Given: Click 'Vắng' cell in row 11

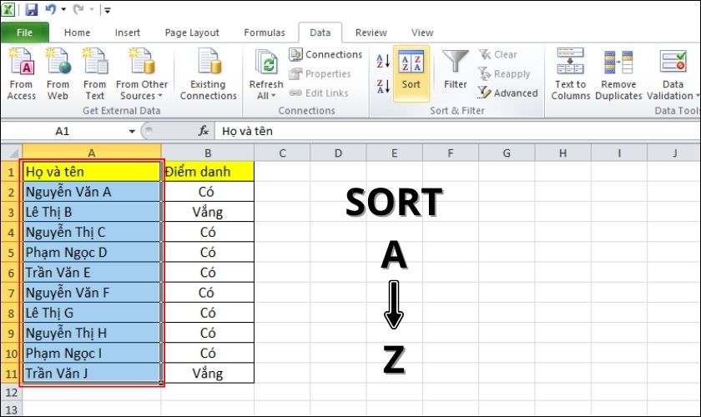Looking at the screenshot, I should pos(208,373).
